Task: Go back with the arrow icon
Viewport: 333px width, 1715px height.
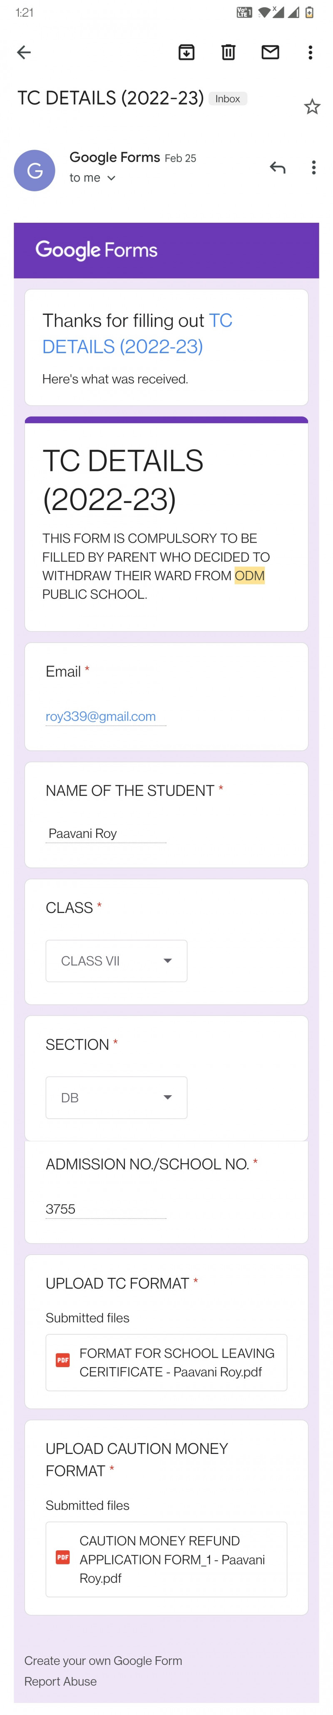Action: coord(24,52)
